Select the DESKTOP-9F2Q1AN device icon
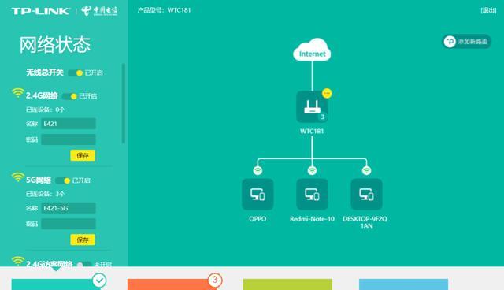Screen dimensions: 504x290 pos(366,194)
